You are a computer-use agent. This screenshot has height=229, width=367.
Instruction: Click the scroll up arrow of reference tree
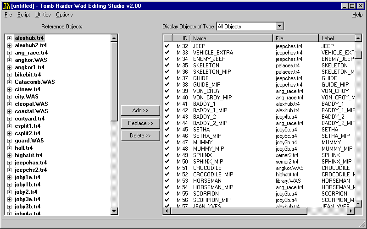[x=114, y=38]
